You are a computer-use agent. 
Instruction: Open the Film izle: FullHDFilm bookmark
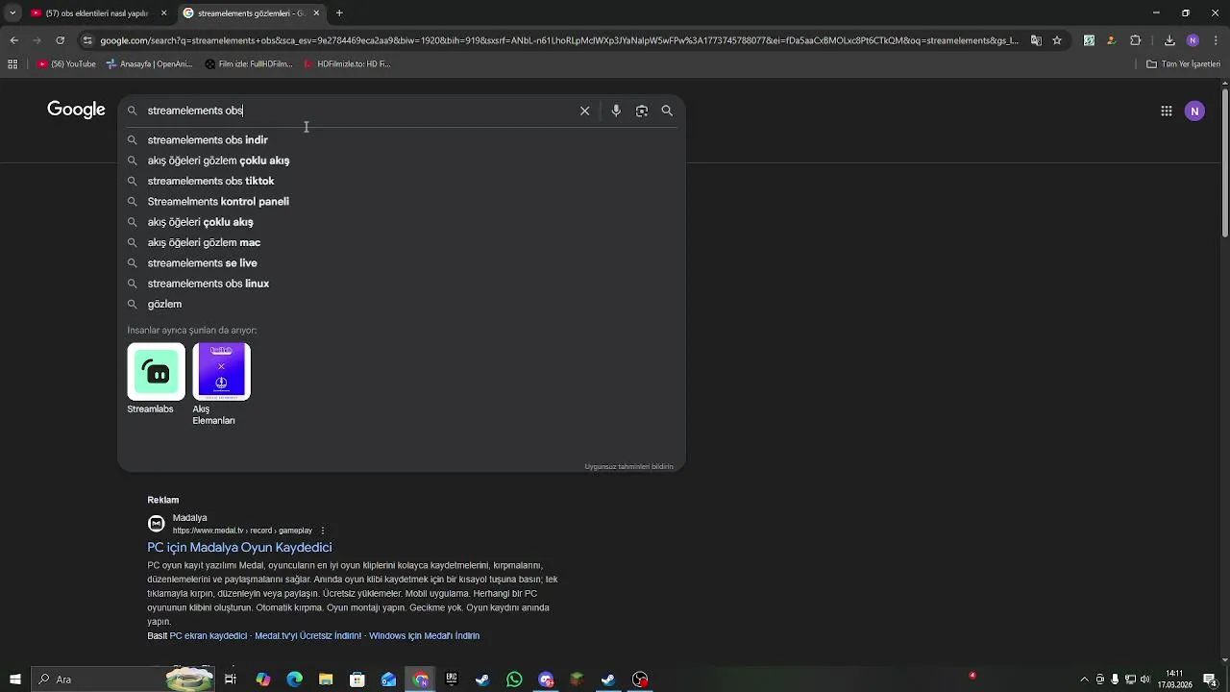pos(249,64)
